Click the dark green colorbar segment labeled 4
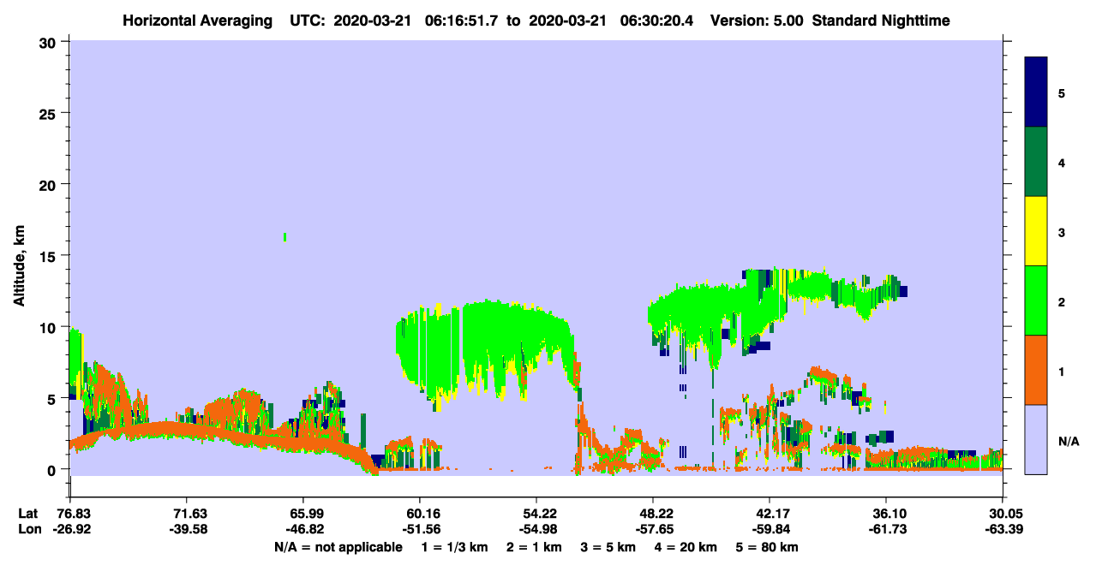 pyautogui.click(x=1036, y=162)
